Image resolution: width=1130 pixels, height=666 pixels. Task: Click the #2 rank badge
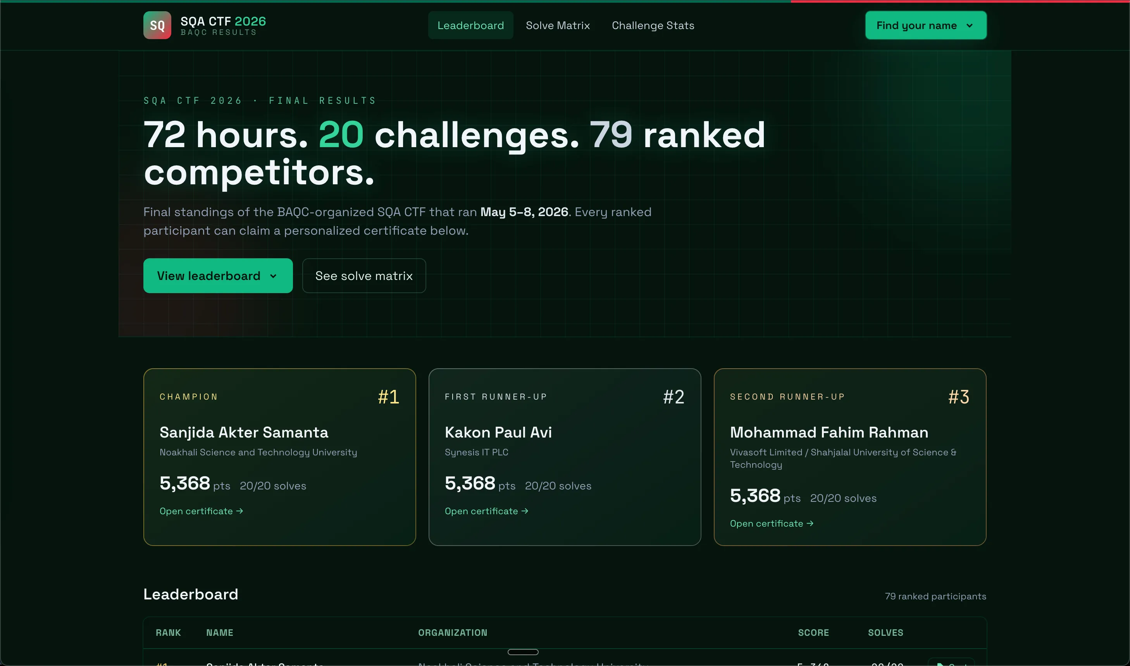click(673, 397)
